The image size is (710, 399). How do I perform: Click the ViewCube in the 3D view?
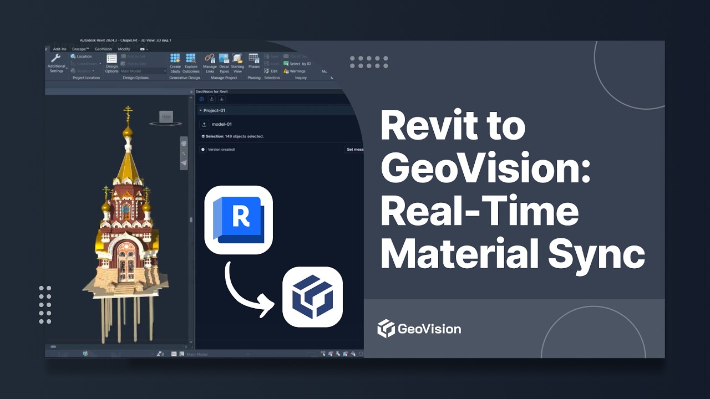coord(166,117)
